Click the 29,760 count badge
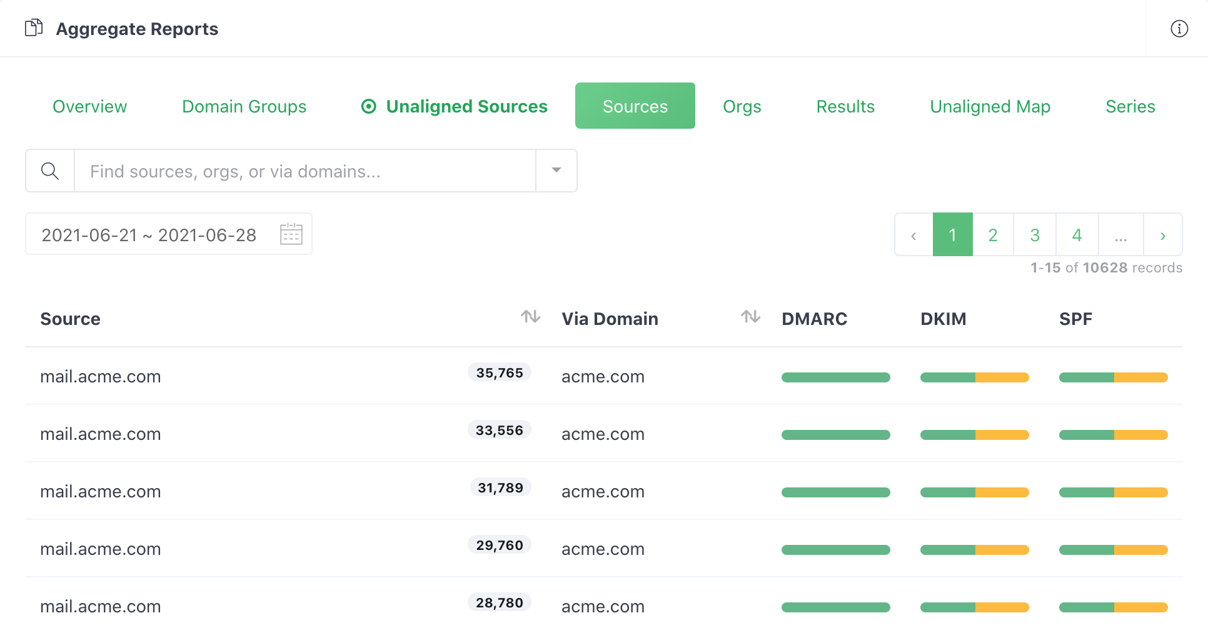1208x633 pixels. pyautogui.click(x=500, y=545)
